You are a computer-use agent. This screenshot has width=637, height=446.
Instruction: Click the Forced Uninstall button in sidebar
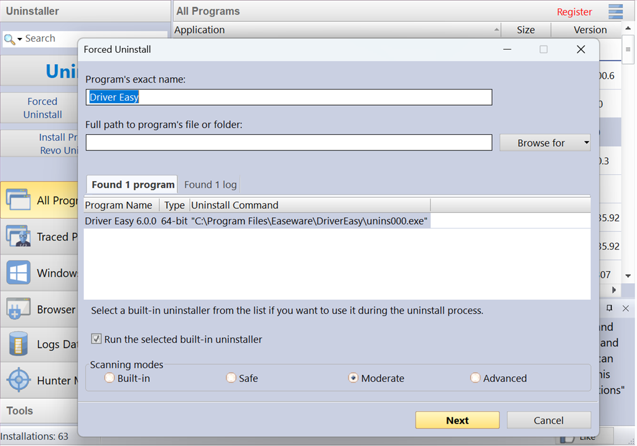coord(40,108)
